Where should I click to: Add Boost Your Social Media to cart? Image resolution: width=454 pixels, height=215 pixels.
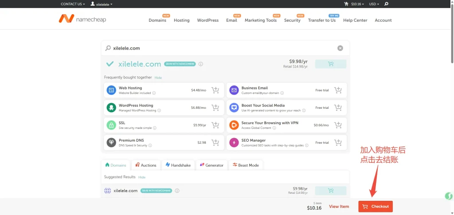coord(338,107)
